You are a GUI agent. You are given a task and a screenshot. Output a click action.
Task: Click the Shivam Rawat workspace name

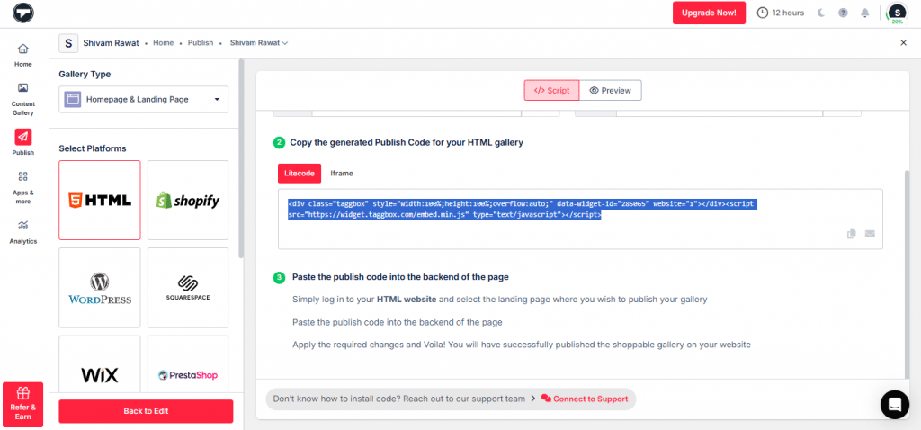[111, 43]
